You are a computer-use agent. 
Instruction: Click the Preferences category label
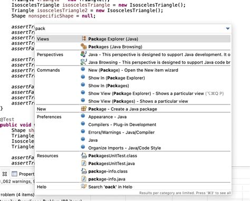[x=49, y=117]
